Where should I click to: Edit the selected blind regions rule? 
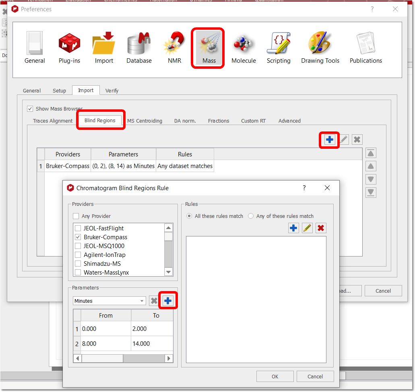click(x=343, y=140)
